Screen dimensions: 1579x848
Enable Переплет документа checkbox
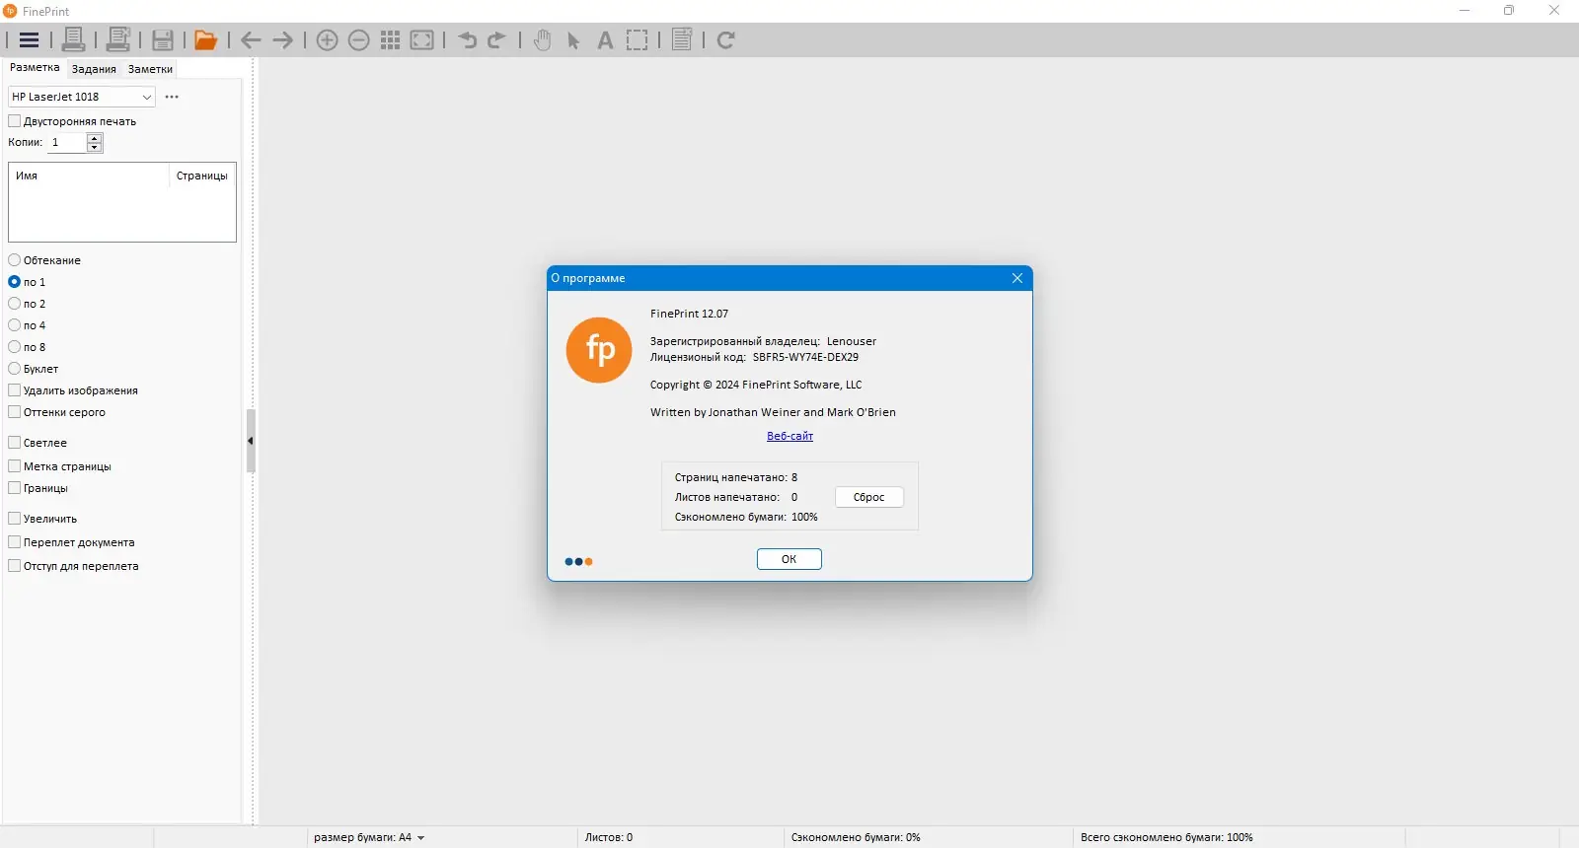pos(15,542)
